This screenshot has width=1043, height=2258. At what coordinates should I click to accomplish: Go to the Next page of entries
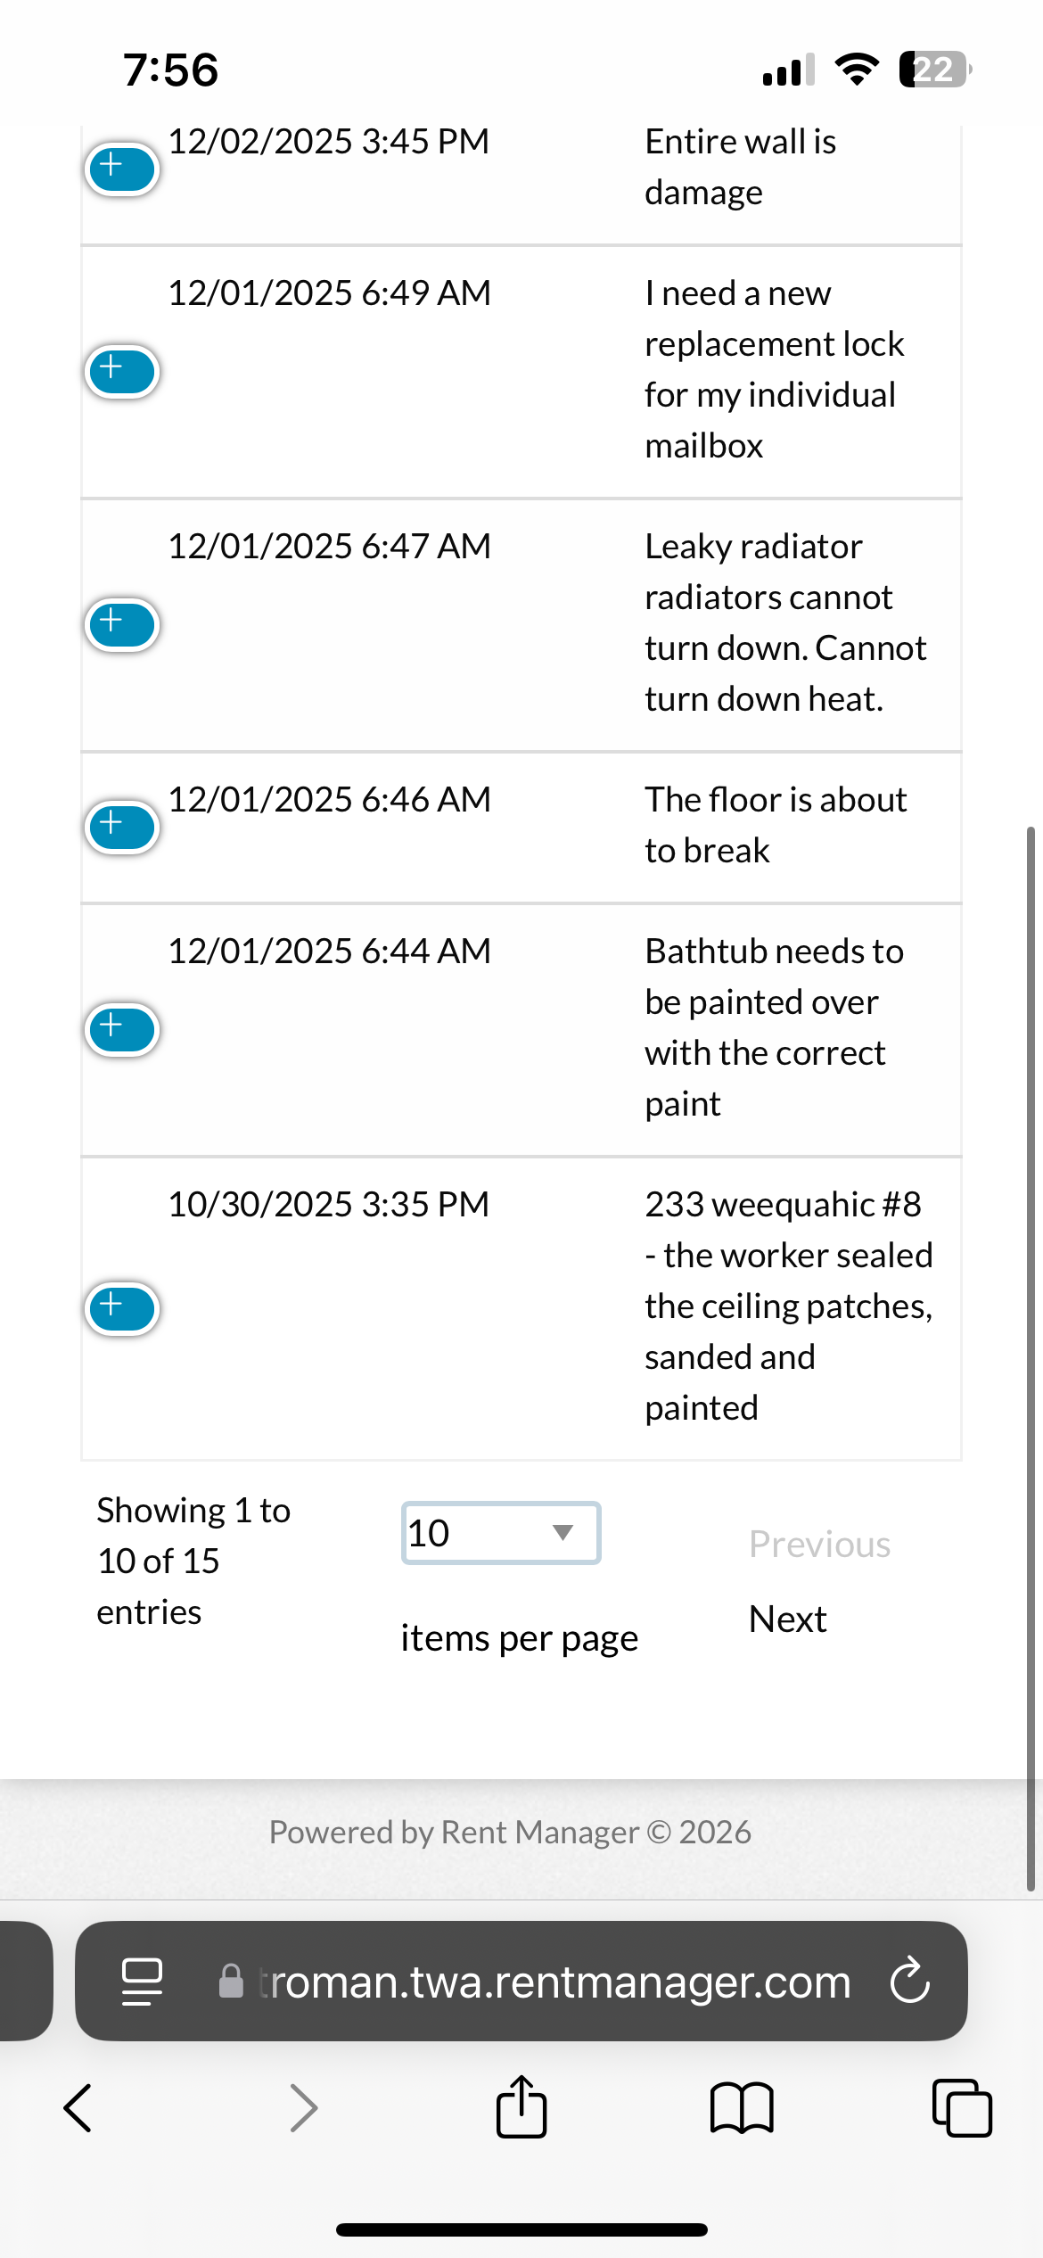(x=787, y=1619)
